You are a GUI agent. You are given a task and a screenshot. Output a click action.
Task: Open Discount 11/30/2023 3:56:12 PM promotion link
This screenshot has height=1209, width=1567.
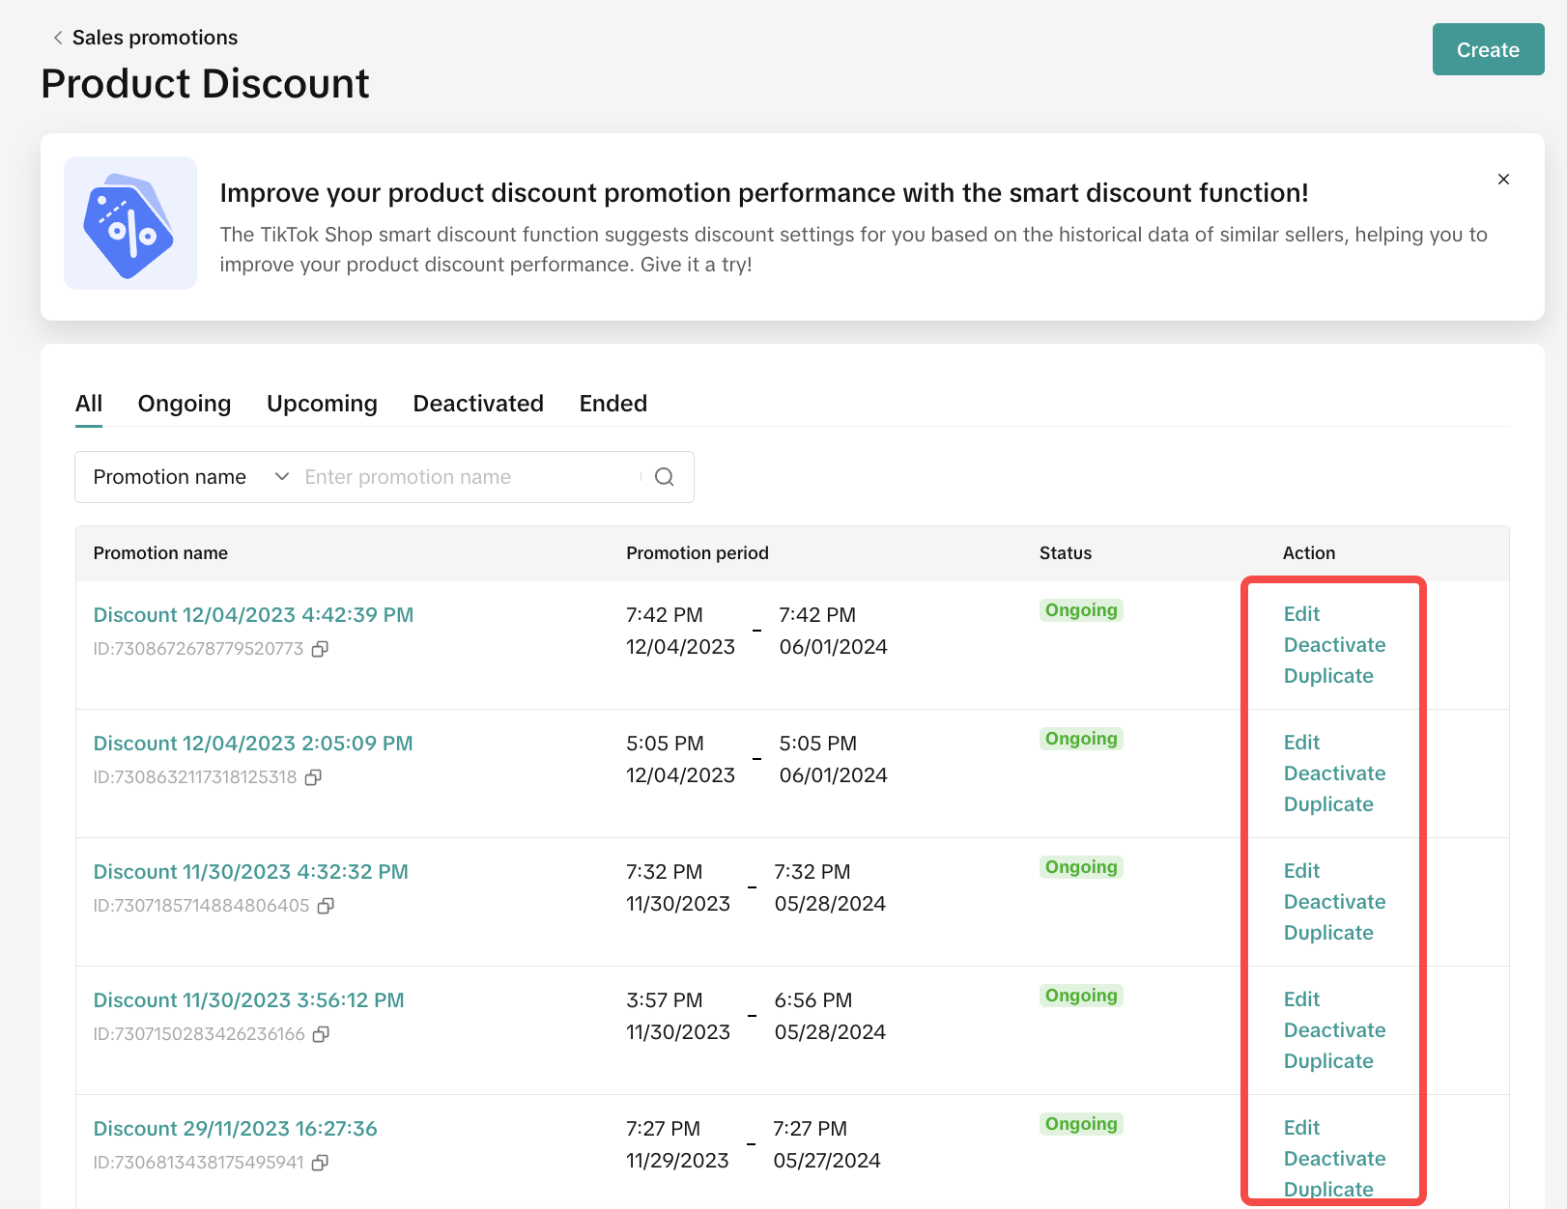coord(248,1000)
